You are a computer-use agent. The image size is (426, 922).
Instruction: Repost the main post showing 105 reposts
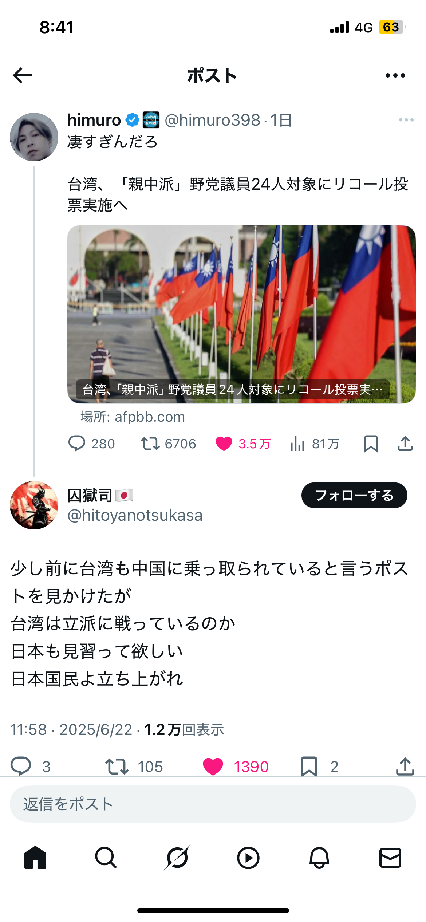click(x=134, y=767)
